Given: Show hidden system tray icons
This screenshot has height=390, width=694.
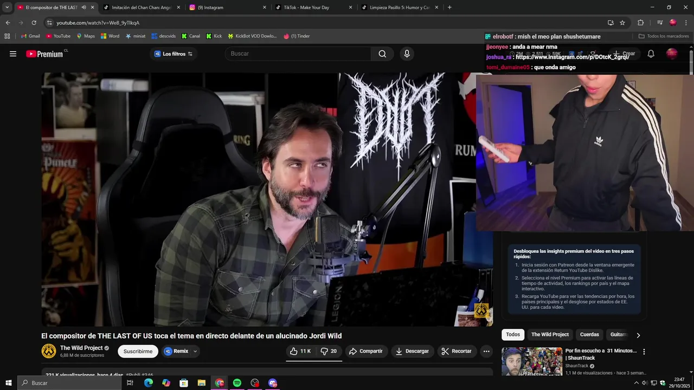Looking at the screenshot, I should tap(637, 383).
